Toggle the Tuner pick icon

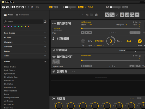117,15
